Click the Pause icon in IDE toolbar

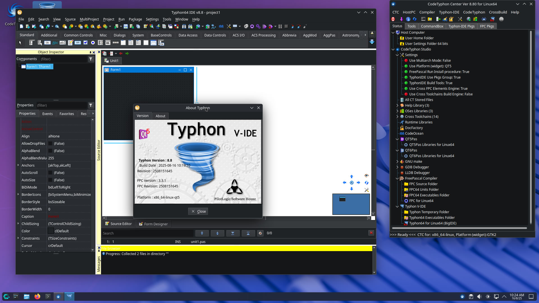pyautogui.click(x=280, y=26)
